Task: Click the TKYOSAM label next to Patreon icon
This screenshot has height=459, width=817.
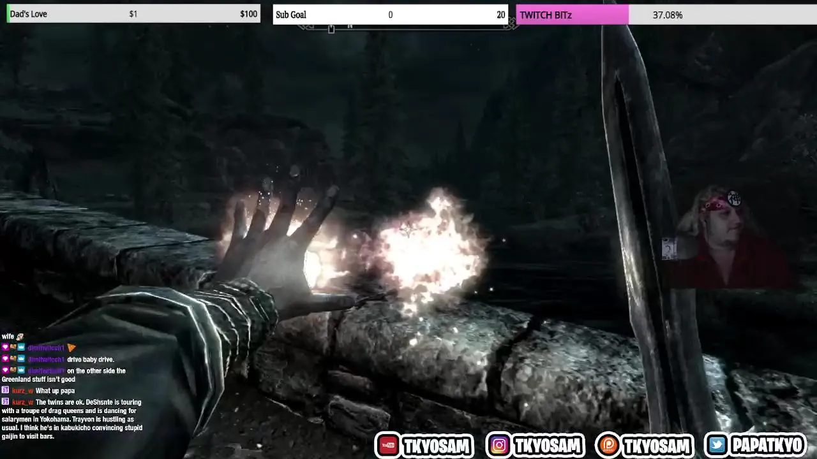Action: [x=657, y=446]
